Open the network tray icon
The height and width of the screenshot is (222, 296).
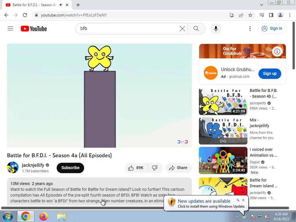click(x=260, y=217)
